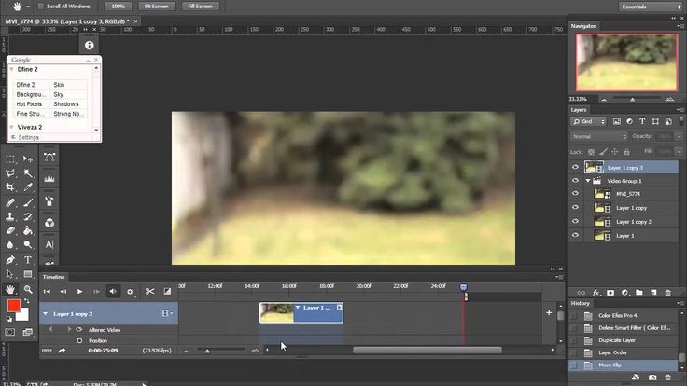Mute audio playback in timeline
The height and width of the screenshot is (386, 687).
click(113, 292)
